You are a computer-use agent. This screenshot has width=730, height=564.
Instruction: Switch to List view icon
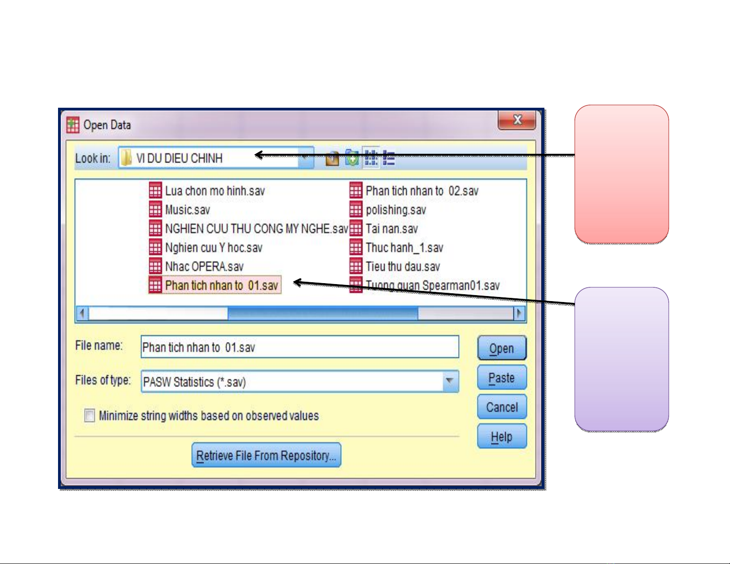(x=371, y=158)
